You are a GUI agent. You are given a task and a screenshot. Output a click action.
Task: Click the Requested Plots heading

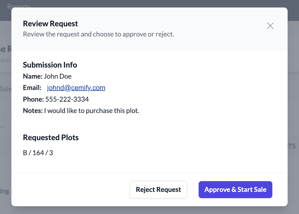point(51,137)
